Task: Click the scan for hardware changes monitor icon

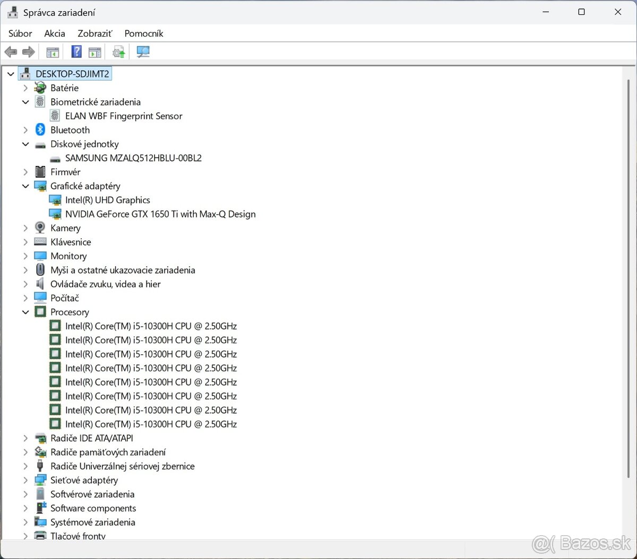Action: coord(143,52)
